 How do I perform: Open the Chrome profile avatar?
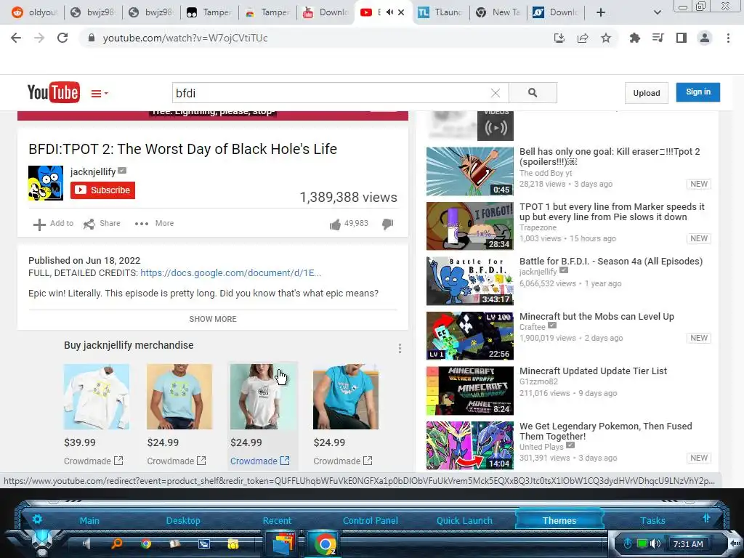coord(705,38)
